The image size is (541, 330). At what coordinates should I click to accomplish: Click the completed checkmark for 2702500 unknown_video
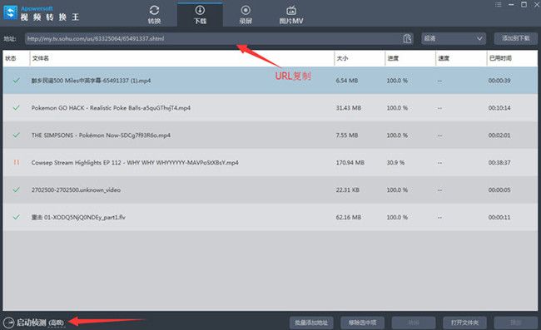click(16, 190)
